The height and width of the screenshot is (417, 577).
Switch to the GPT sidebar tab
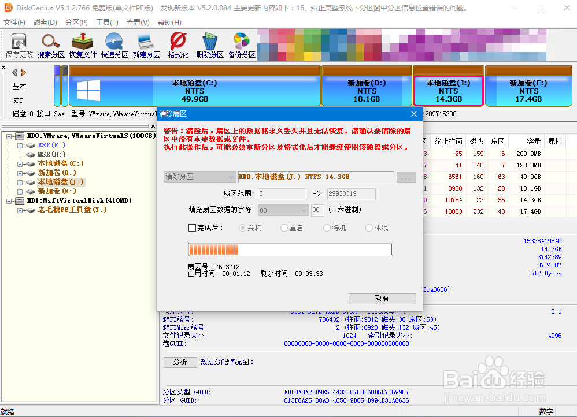point(17,99)
